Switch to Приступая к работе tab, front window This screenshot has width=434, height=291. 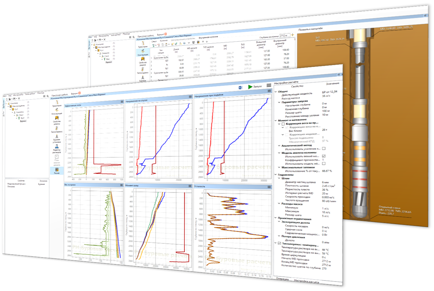[x=60, y=95]
